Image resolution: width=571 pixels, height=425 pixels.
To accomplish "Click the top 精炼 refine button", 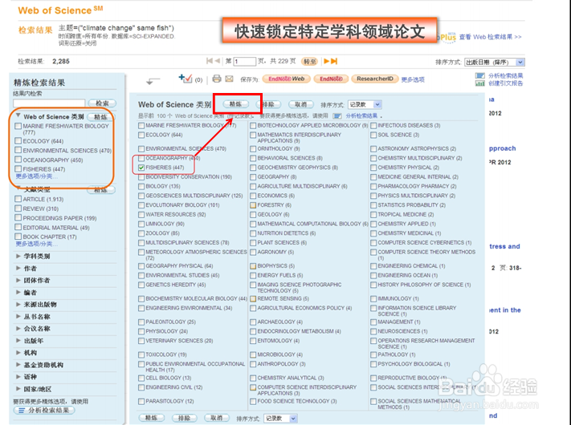I will pos(235,104).
